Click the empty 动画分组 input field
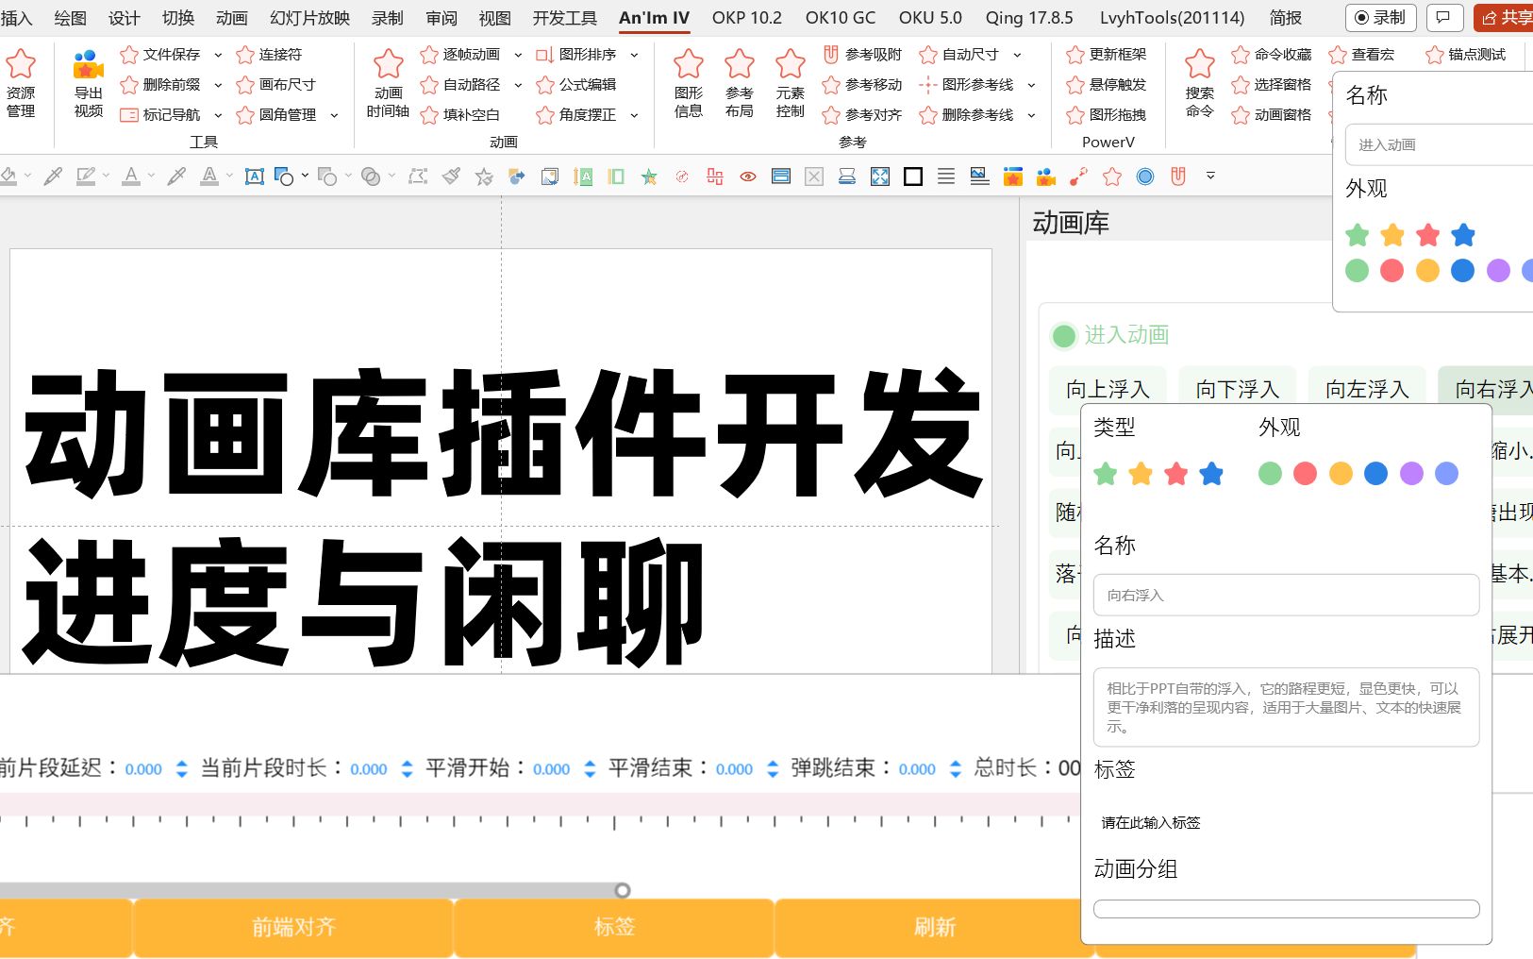This screenshot has height=959, width=1533. coord(1286,909)
